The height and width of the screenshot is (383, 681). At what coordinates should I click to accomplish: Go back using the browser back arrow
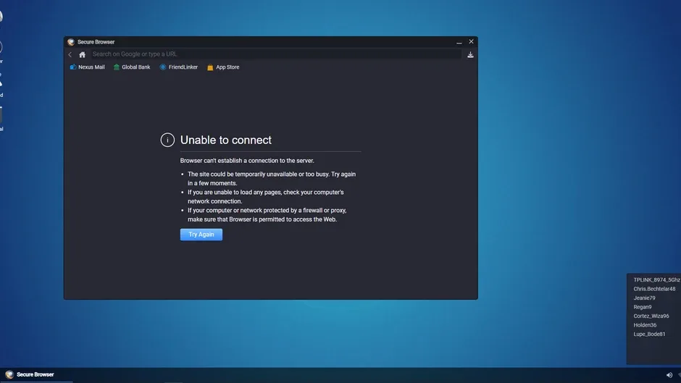[x=70, y=54]
